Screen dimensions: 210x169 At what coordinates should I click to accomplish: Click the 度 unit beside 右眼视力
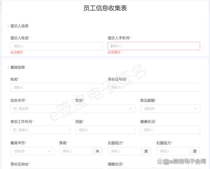pyautogui.click(x=195, y=151)
